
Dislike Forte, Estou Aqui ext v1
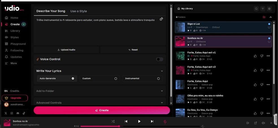[262, 56]
